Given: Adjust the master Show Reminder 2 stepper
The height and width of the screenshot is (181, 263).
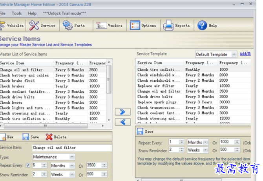Looking at the screenshot, I should point(44,174).
